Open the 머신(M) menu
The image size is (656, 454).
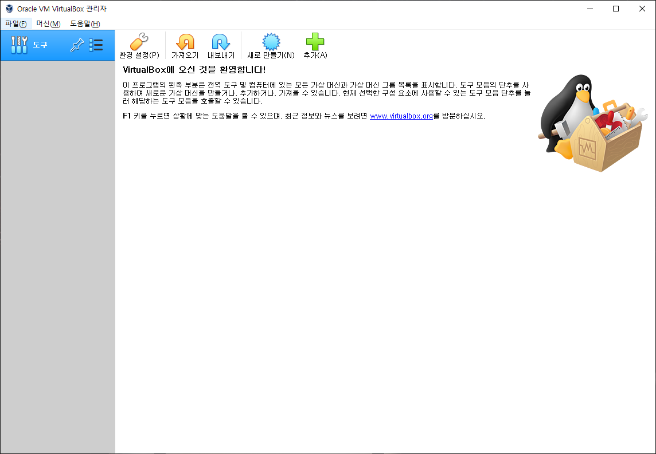point(49,24)
